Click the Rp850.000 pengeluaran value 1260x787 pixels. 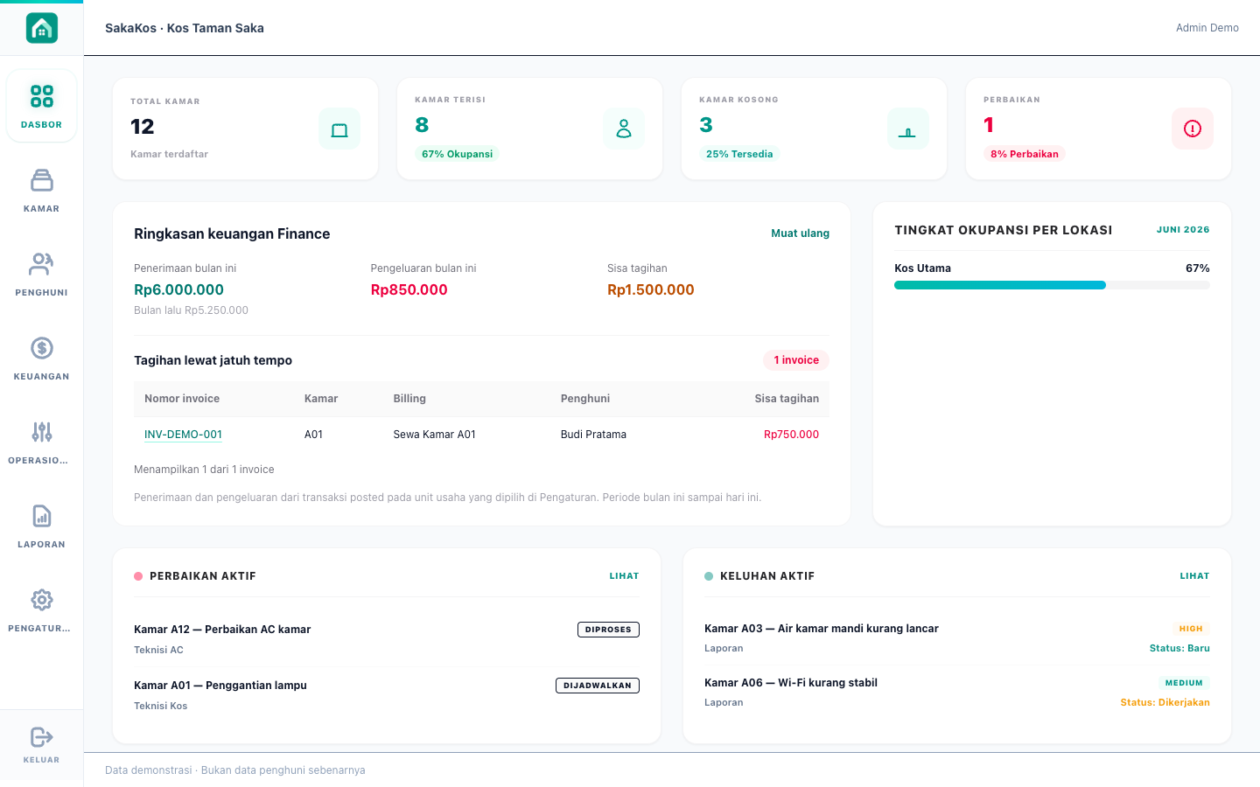click(x=409, y=289)
